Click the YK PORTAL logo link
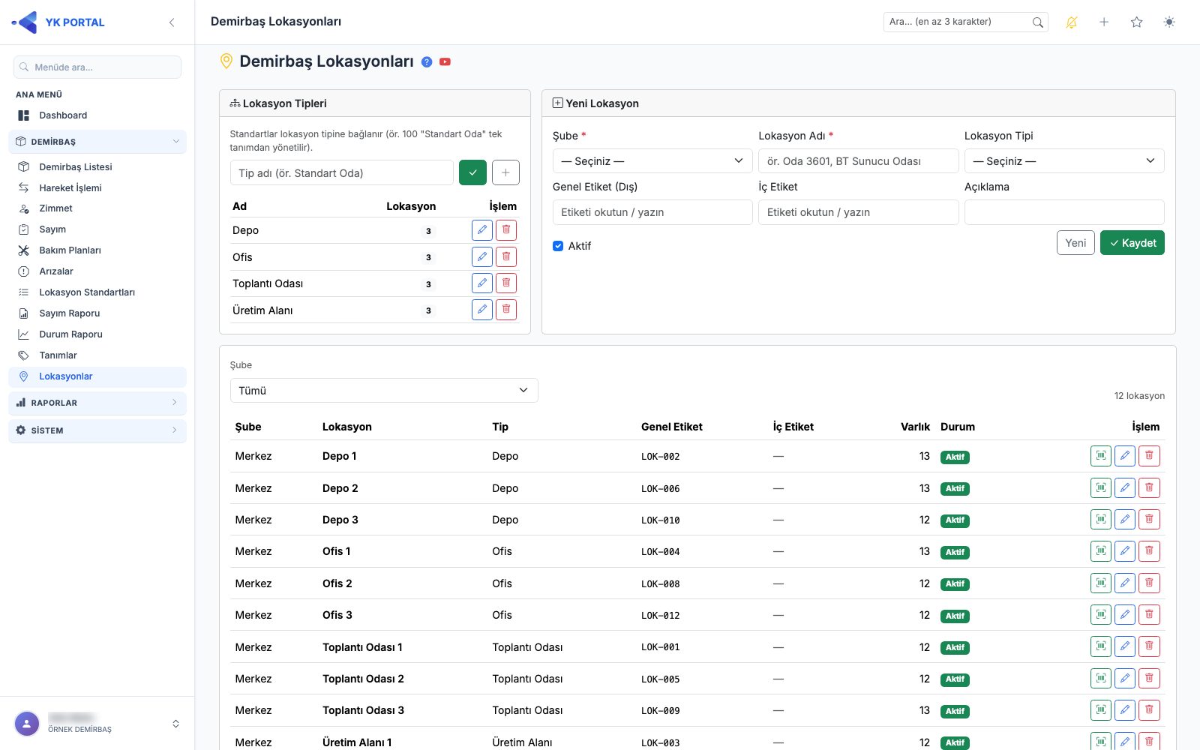Image resolution: width=1200 pixels, height=750 pixels. 58,22
